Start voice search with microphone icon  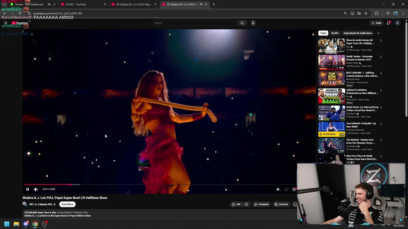point(253,23)
